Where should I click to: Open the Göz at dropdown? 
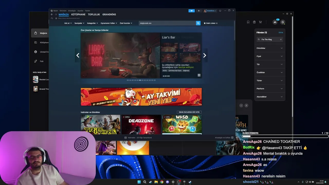(x=68, y=23)
